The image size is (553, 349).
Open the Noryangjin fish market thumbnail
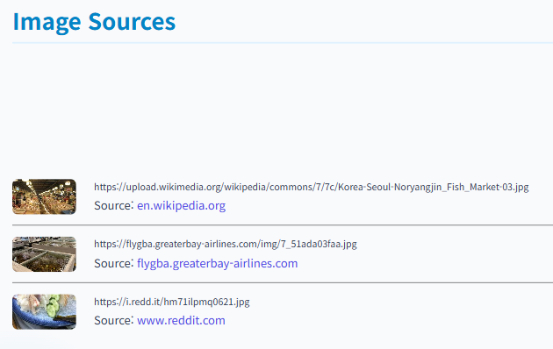click(x=44, y=196)
